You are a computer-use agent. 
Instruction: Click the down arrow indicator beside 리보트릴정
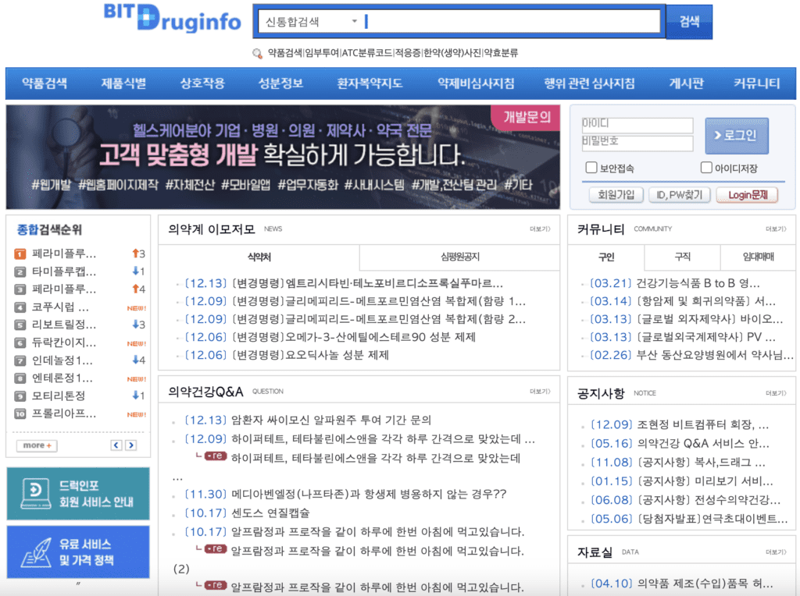[135, 325]
